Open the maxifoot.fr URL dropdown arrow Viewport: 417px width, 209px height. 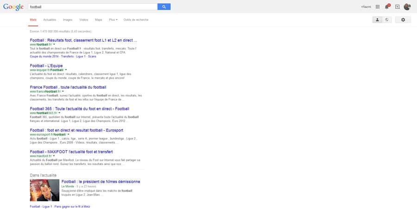54,156
